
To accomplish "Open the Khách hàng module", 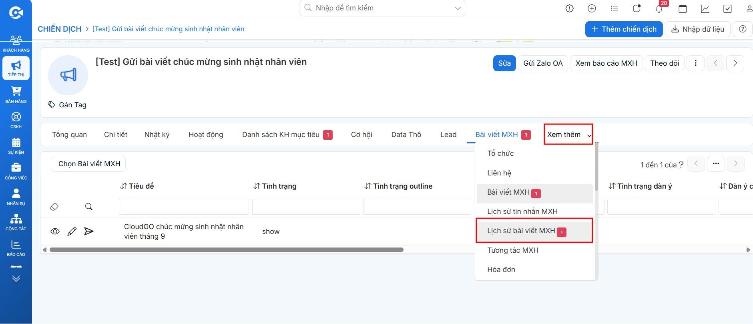I will [x=16, y=44].
